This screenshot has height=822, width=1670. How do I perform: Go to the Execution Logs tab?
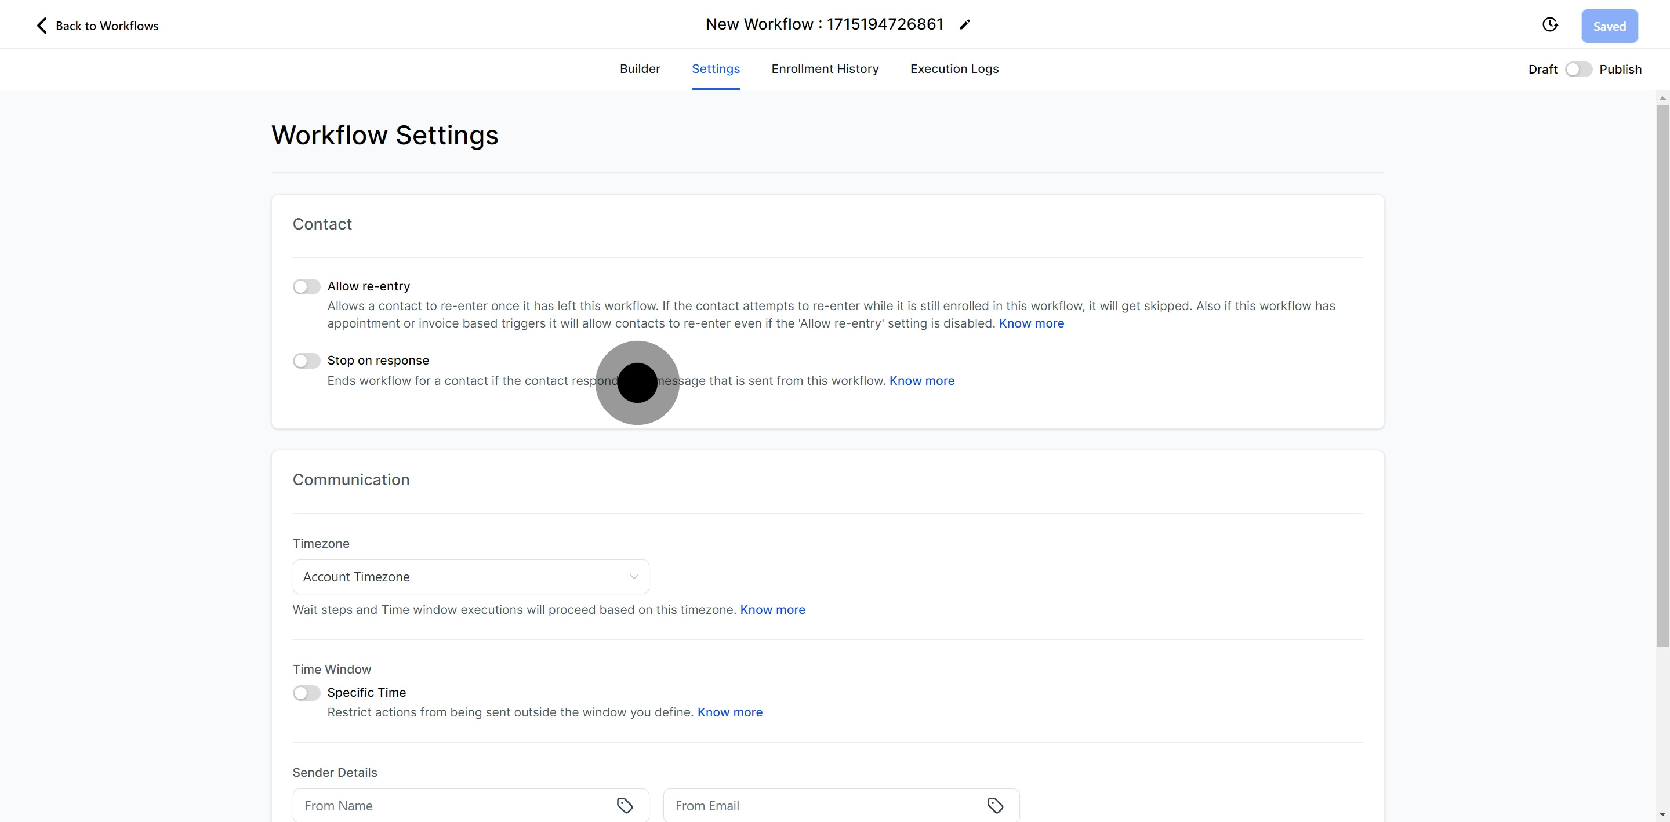click(x=954, y=69)
